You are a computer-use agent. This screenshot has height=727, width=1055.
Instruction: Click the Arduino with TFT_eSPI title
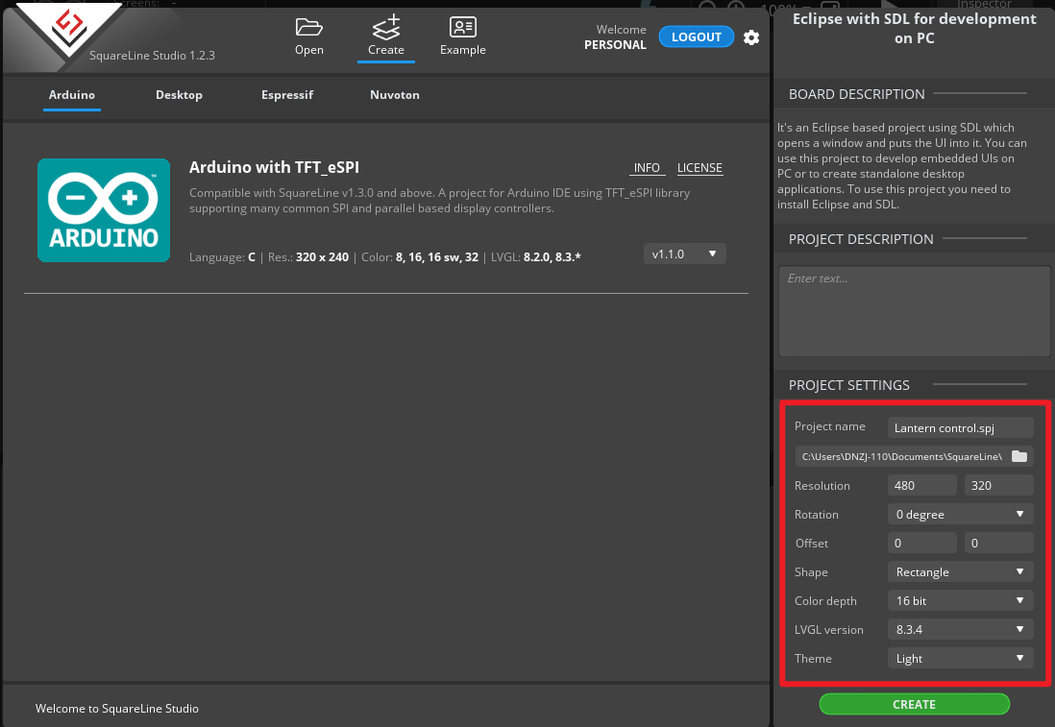pyautogui.click(x=274, y=167)
